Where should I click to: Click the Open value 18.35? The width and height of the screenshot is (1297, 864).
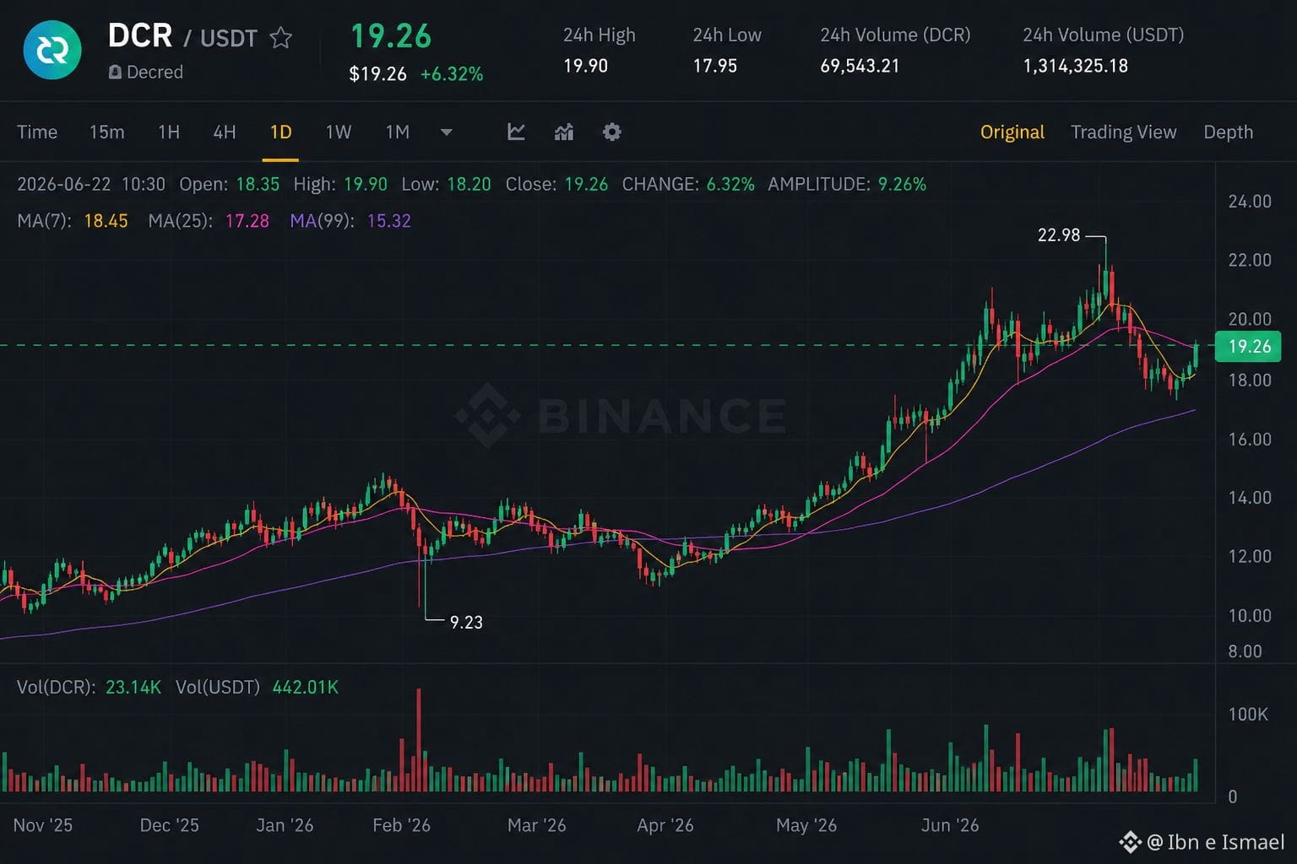pyautogui.click(x=258, y=184)
